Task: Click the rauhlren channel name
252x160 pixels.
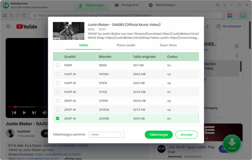Action: pos(24,131)
